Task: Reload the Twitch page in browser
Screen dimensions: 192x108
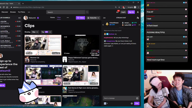Action: [x=4, y=7]
